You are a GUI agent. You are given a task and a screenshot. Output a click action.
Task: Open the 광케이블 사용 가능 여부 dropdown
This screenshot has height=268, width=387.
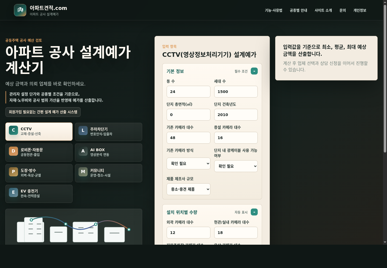(x=236, y=166)
